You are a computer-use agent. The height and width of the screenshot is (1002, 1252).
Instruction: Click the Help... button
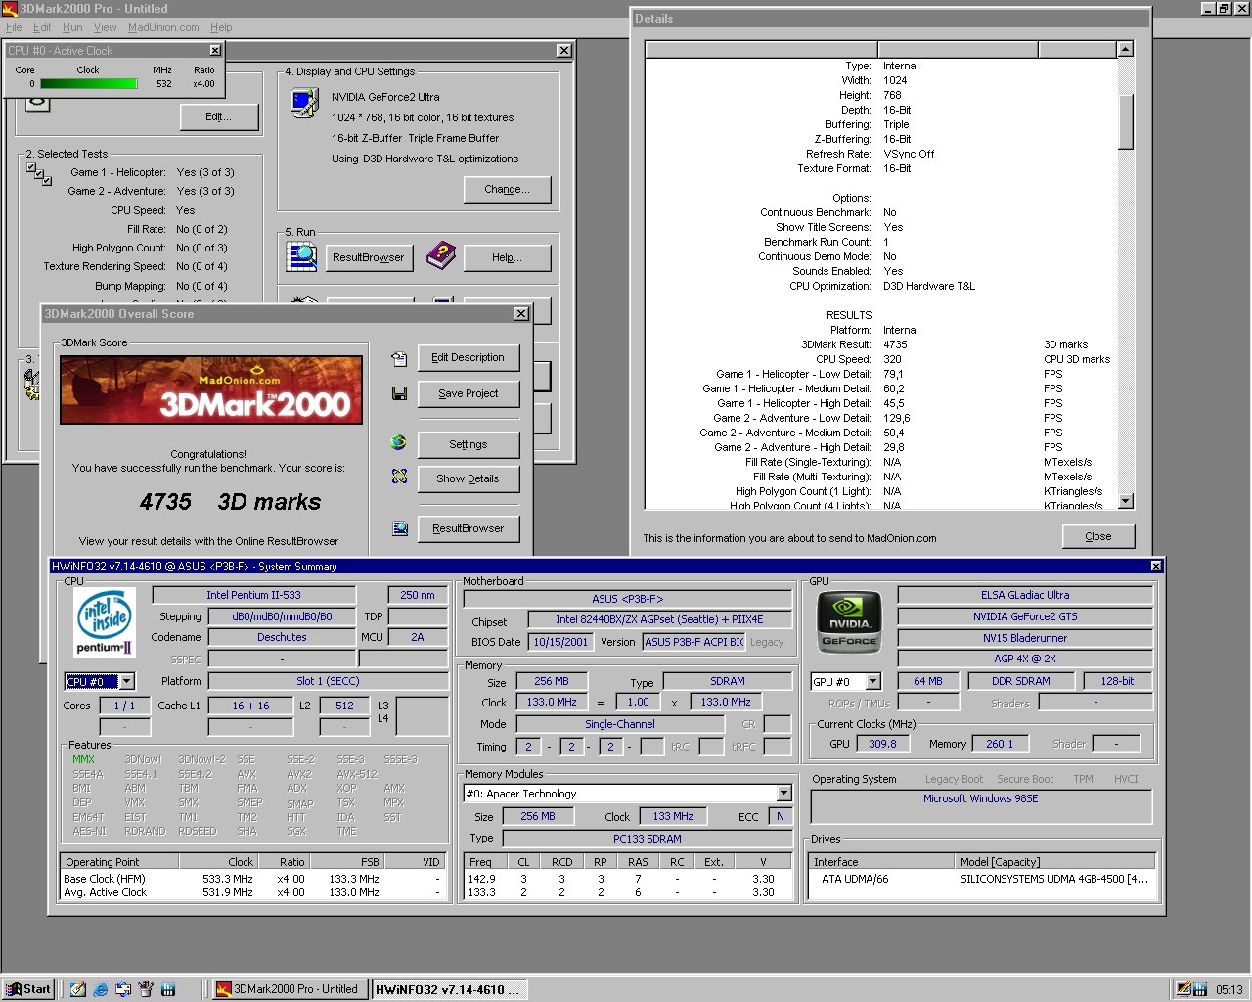[507, 257]
